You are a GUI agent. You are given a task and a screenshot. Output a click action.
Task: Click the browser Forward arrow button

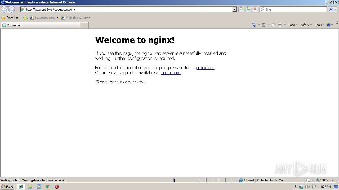tap(11, 9)
